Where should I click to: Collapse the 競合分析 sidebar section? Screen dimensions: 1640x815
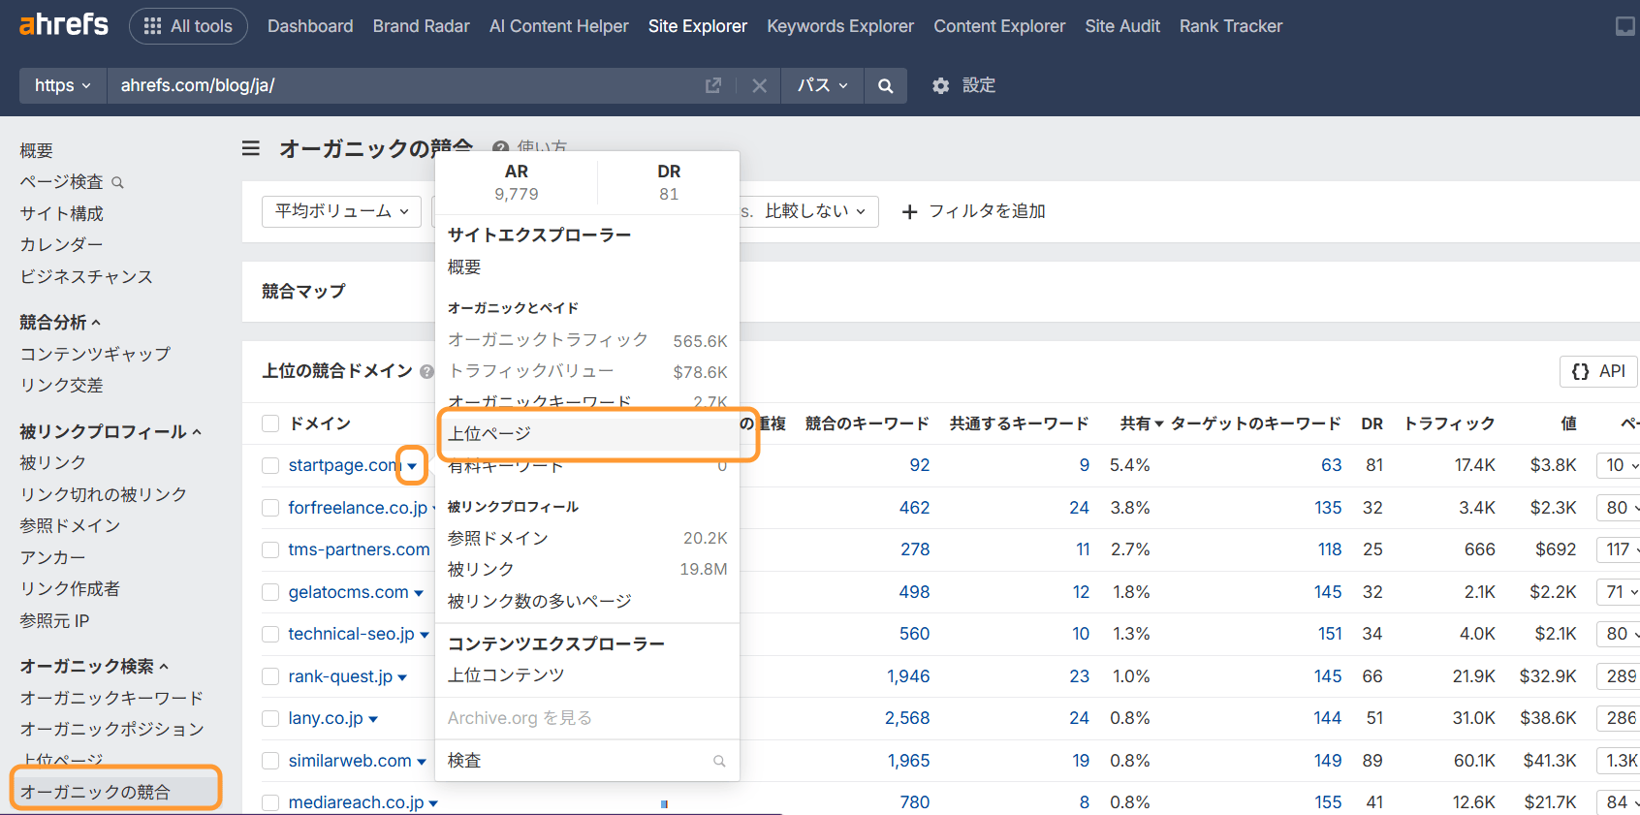[x=60, y=323]
